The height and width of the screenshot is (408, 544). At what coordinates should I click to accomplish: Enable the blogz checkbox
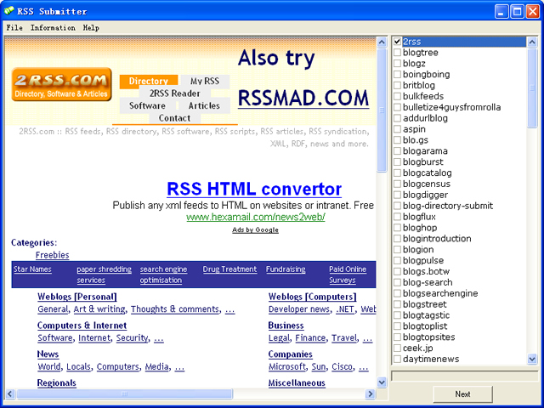[x=397, y=64]
